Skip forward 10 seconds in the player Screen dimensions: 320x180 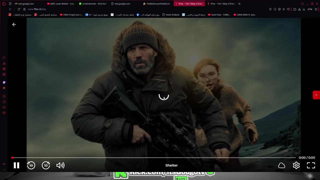(x=46, y=165)
